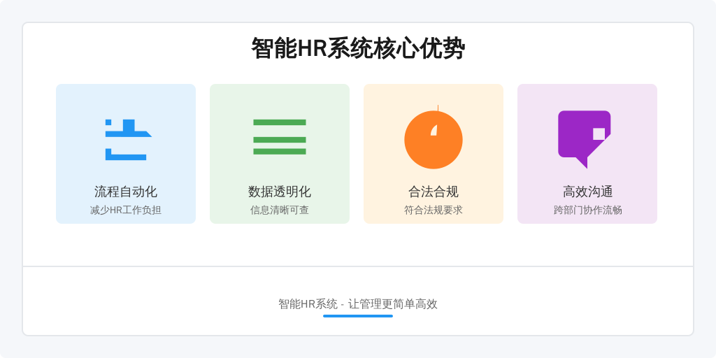Click the 跨部门协作流畅 description

pyautogui.click(x=587, y=210)
